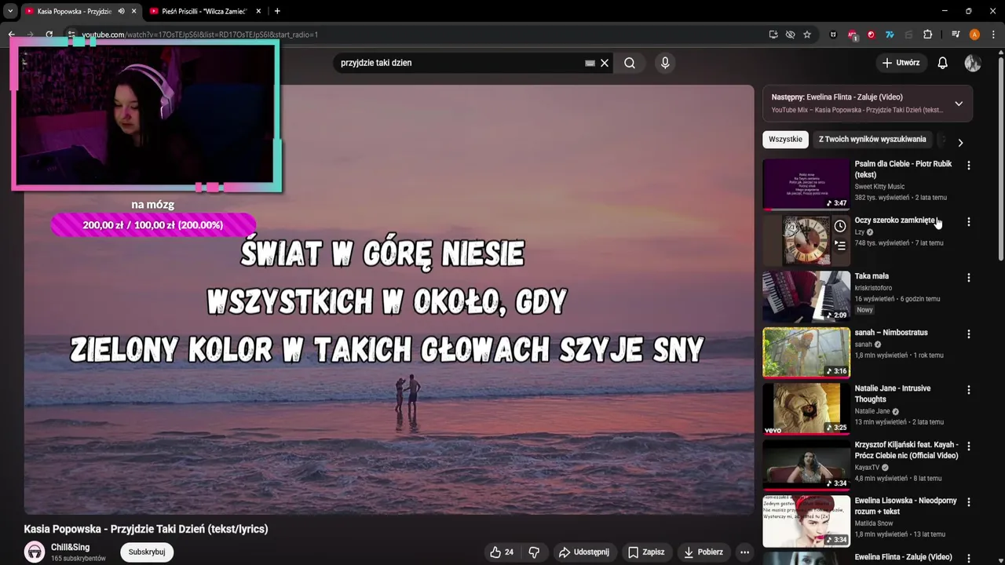Like the video with thumbs up
Image resolution: width=1005 pixels, height=565 pixels.
click(502, 552)
